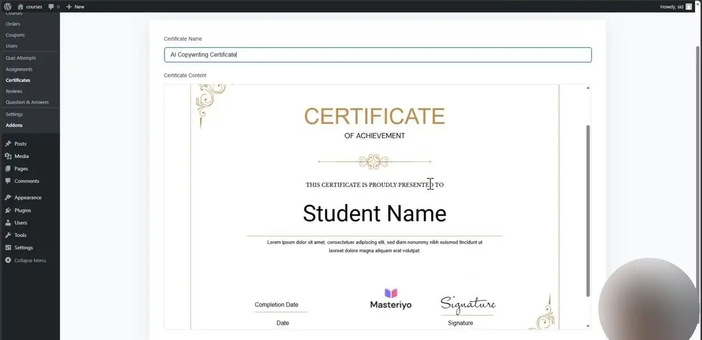Open Coupons submenu item
702x340 pixels.
[x=15, y=35]
